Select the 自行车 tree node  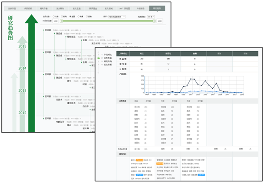coord(85,107)
